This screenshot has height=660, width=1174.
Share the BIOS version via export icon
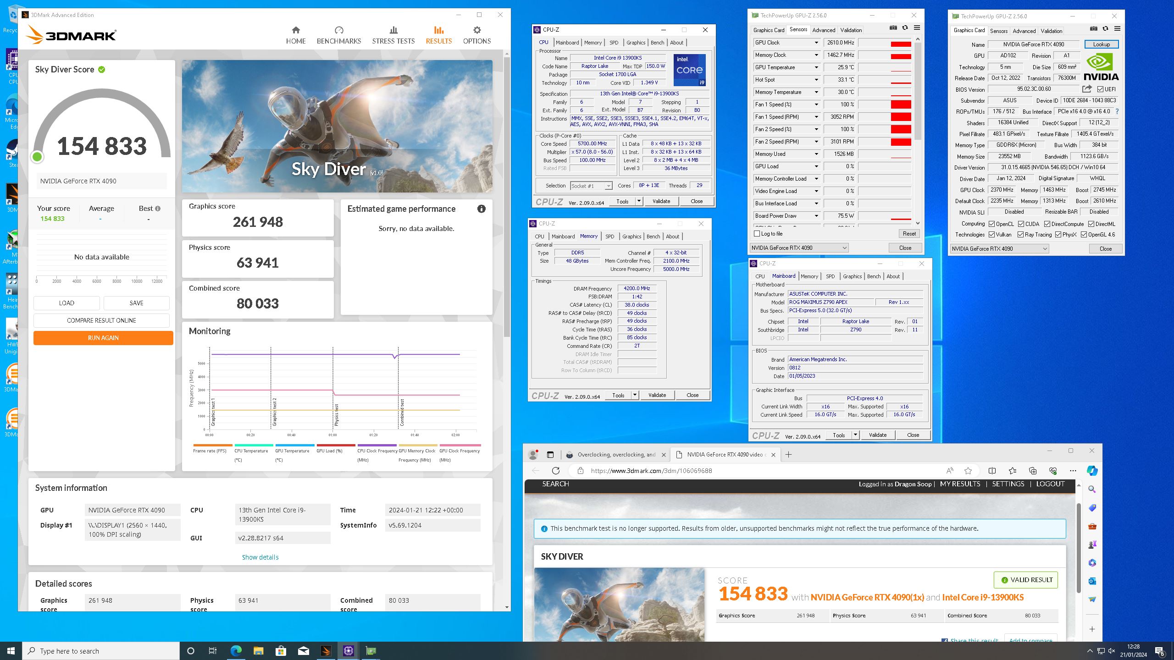1087,89
